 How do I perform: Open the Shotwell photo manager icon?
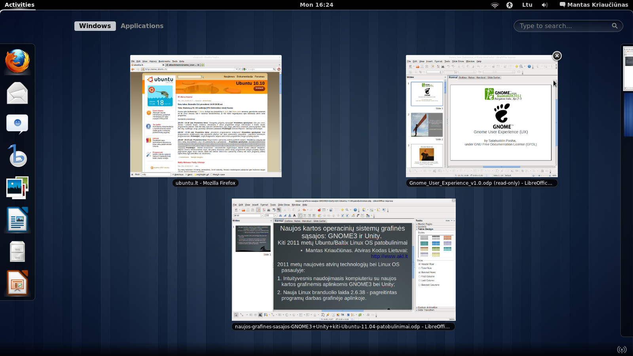tap(17, 187)
